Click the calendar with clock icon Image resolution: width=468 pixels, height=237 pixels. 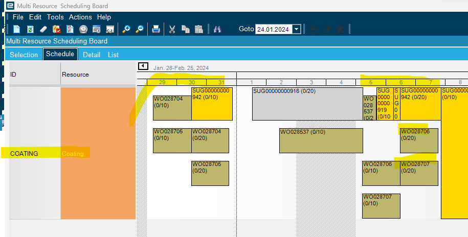tap(97, 29)
